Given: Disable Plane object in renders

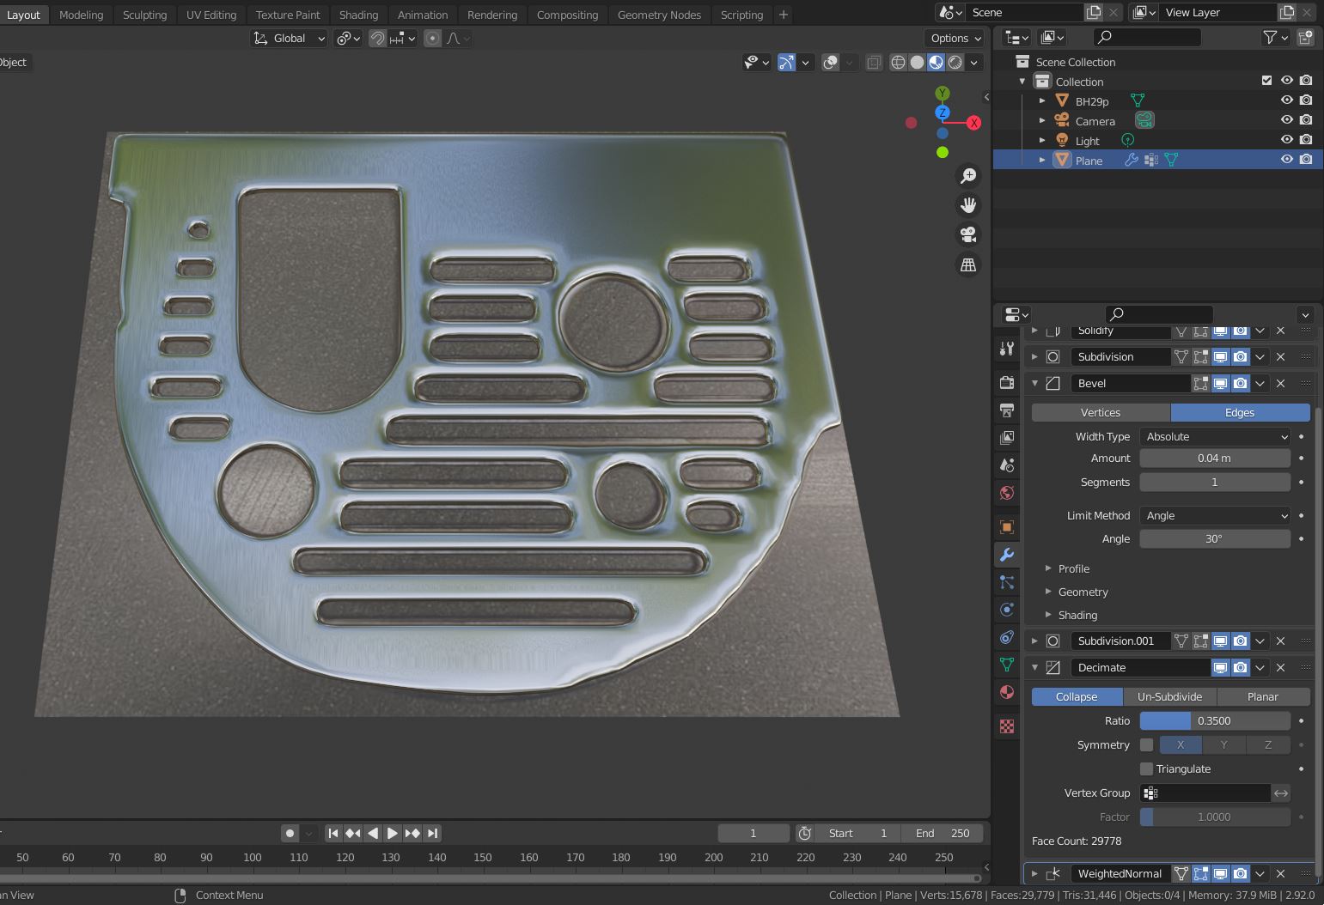Looking at the screenshot, I should 1306,160.
